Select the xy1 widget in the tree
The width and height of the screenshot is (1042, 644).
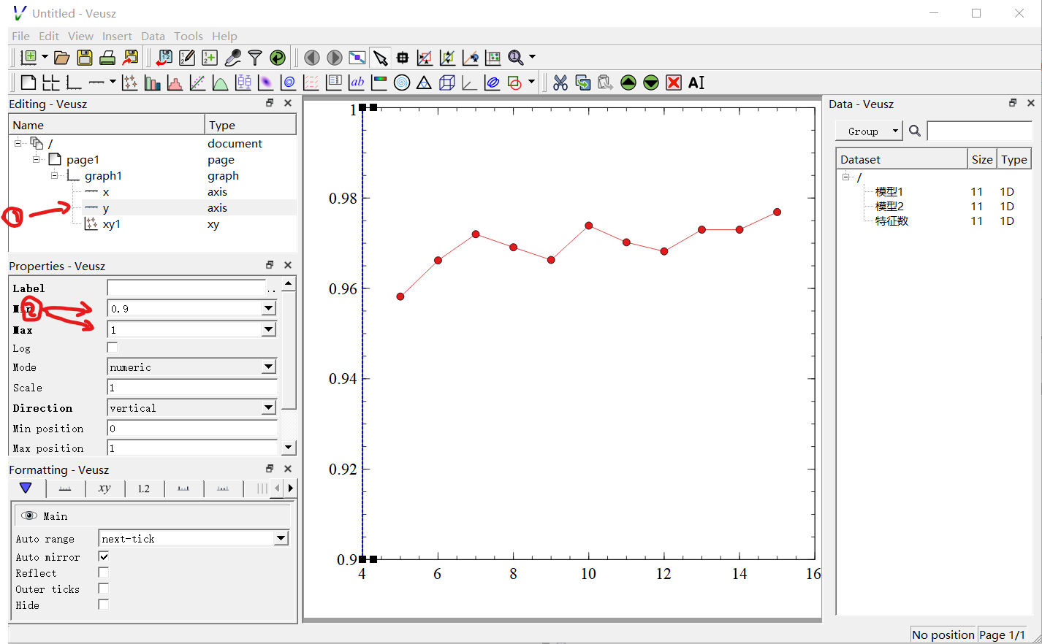tap(111, 224)
